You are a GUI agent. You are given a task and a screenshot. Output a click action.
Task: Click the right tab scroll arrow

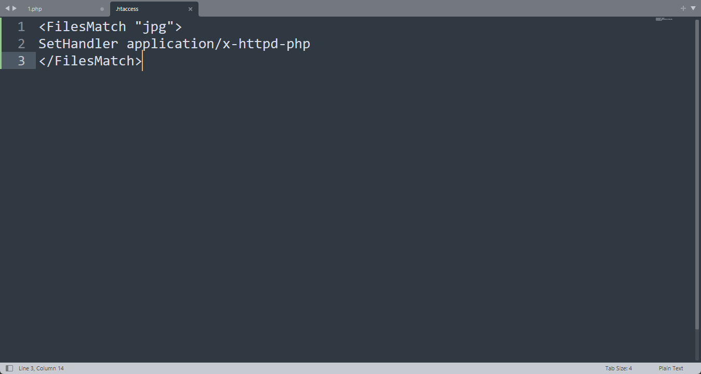click(x=15, y=8)
